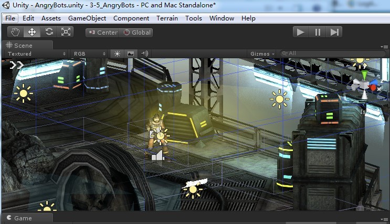This screenshot has width=390, height=224.
Task: Open the Scene panel options menu
Action: (x=384, y=47)
